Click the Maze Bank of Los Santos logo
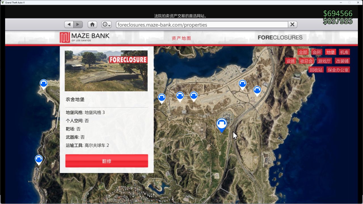This screenshot has width=363, height=204. [x=85, y=37]
